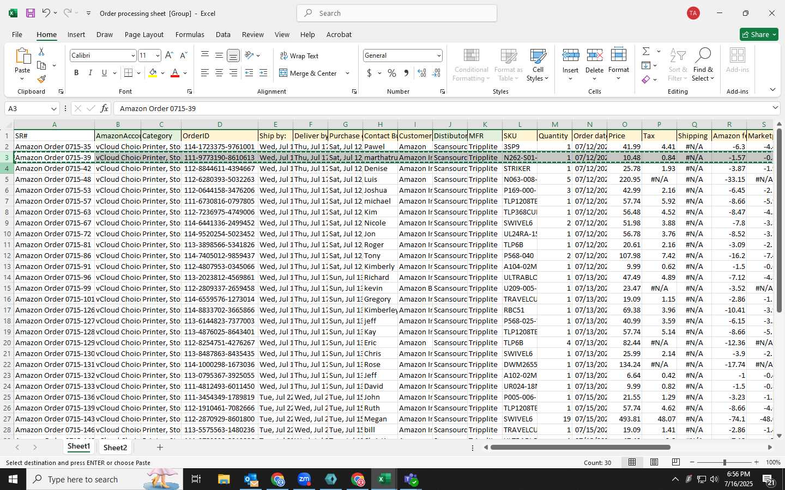
Task: Toggle Italic formatting
Action: coord(90,73)
